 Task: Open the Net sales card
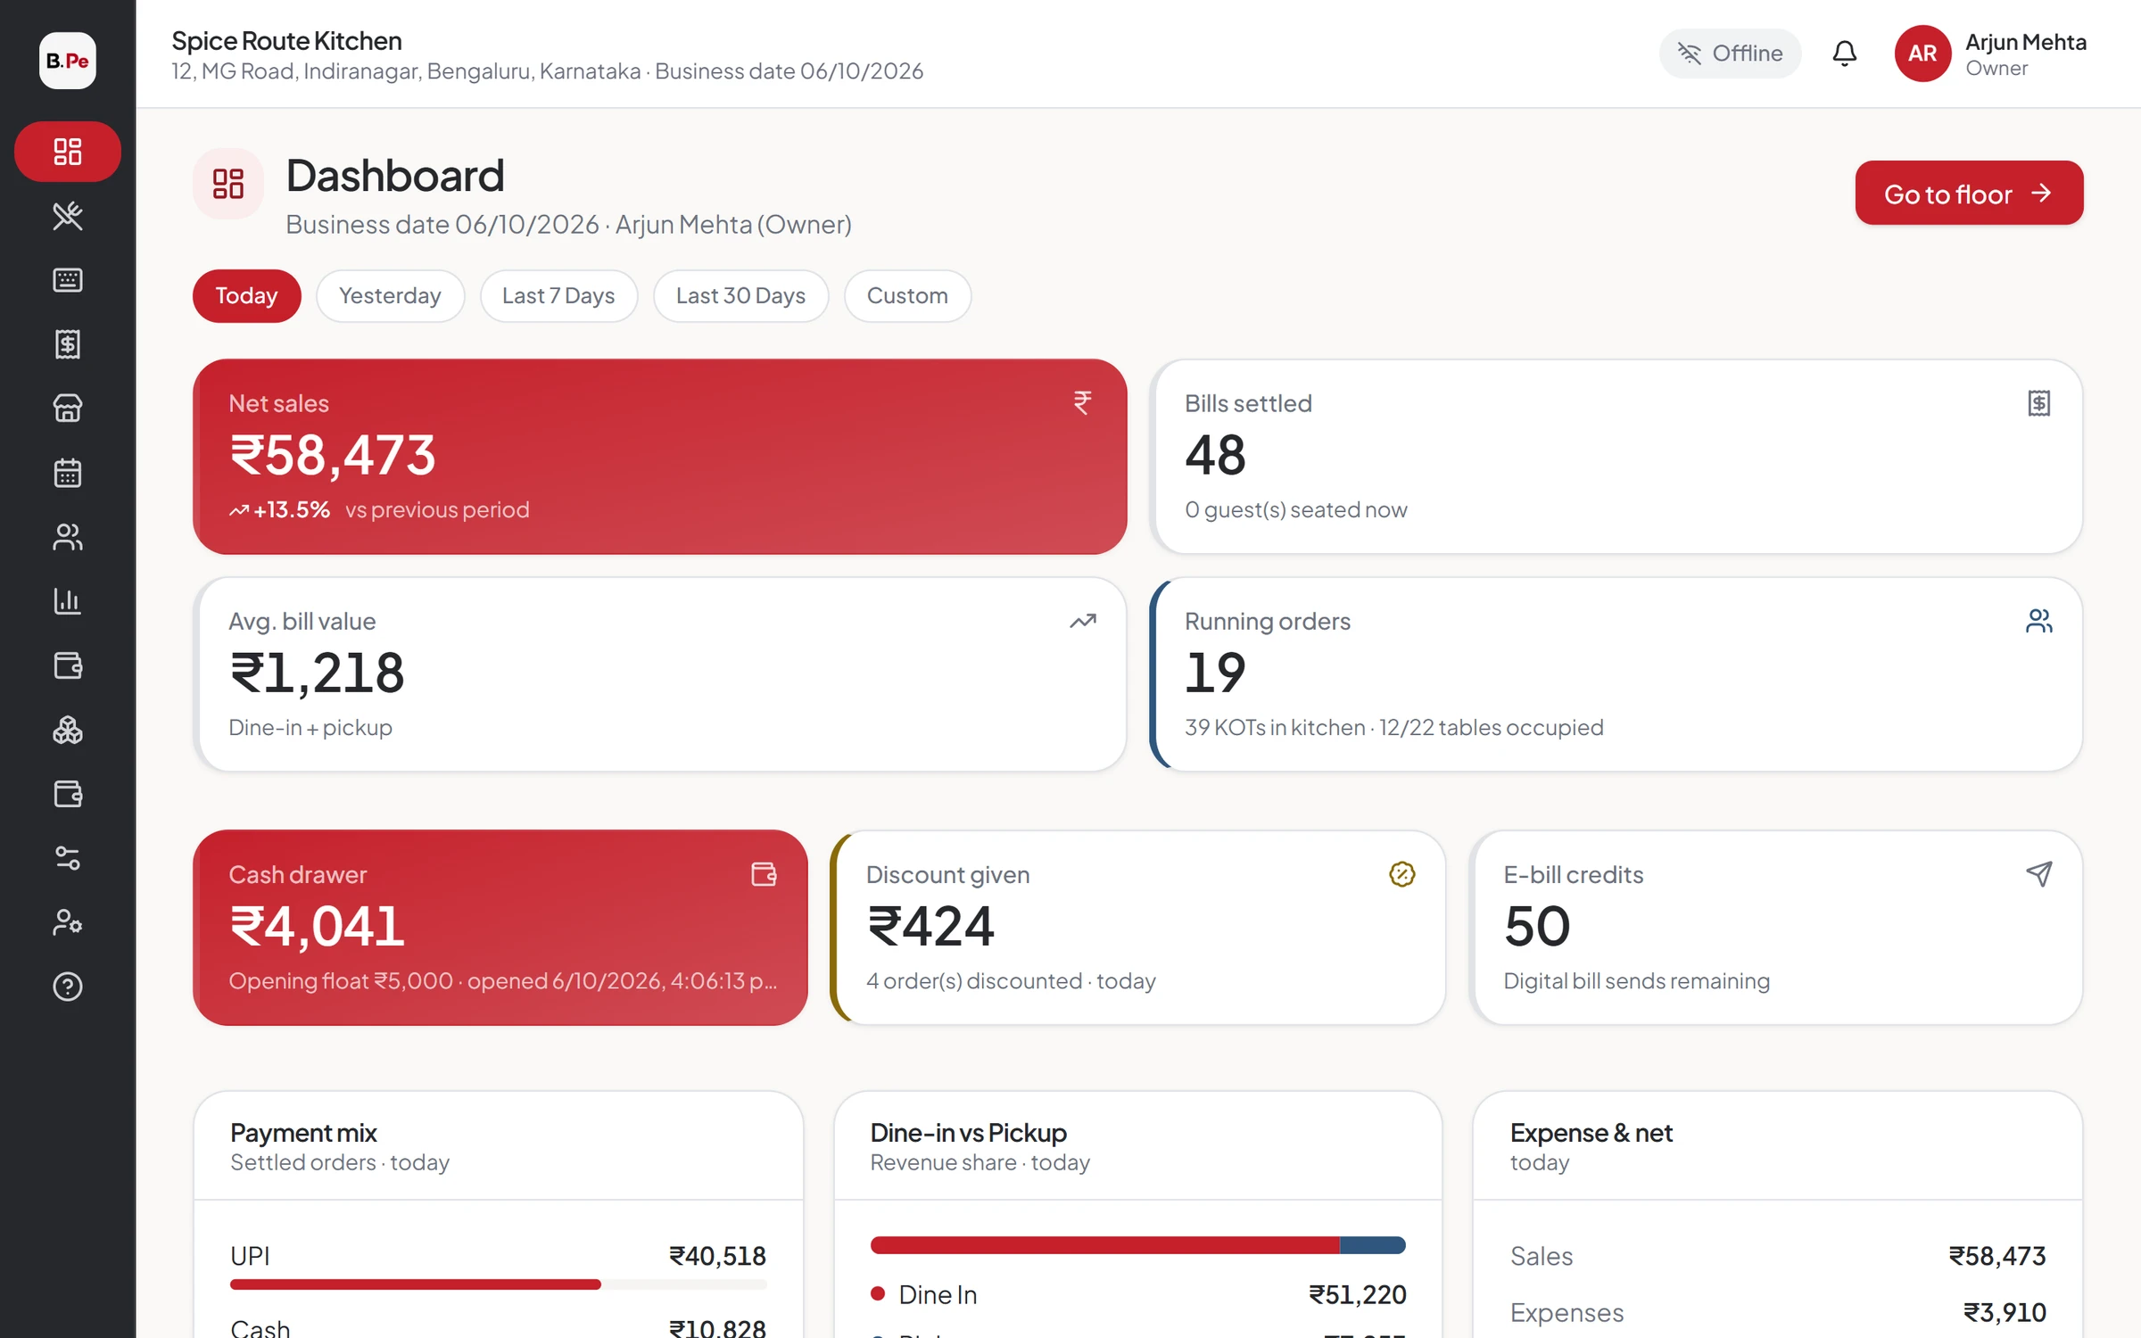(660, 457)
